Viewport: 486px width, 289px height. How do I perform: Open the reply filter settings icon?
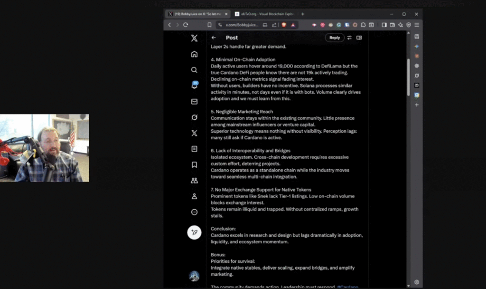pyautogui.click(x=349, y=38)
